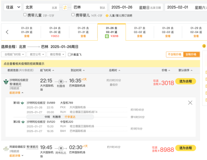Expand 航班详情 for Etihad flight
Screen dimensions: 207x160
[x=16, y=156]
